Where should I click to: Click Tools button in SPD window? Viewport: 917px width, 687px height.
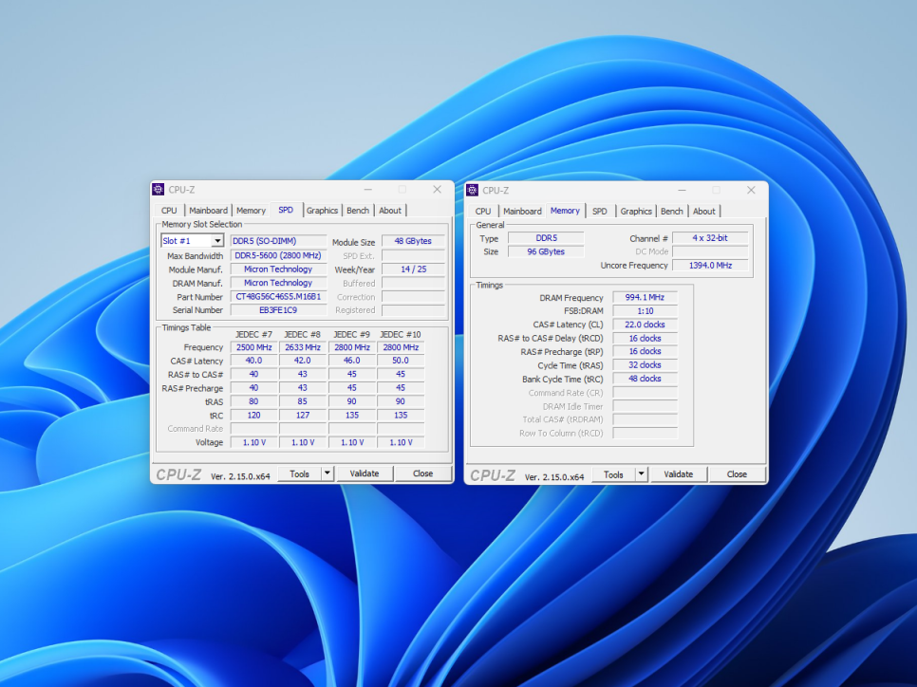click(x=299, y=473)
